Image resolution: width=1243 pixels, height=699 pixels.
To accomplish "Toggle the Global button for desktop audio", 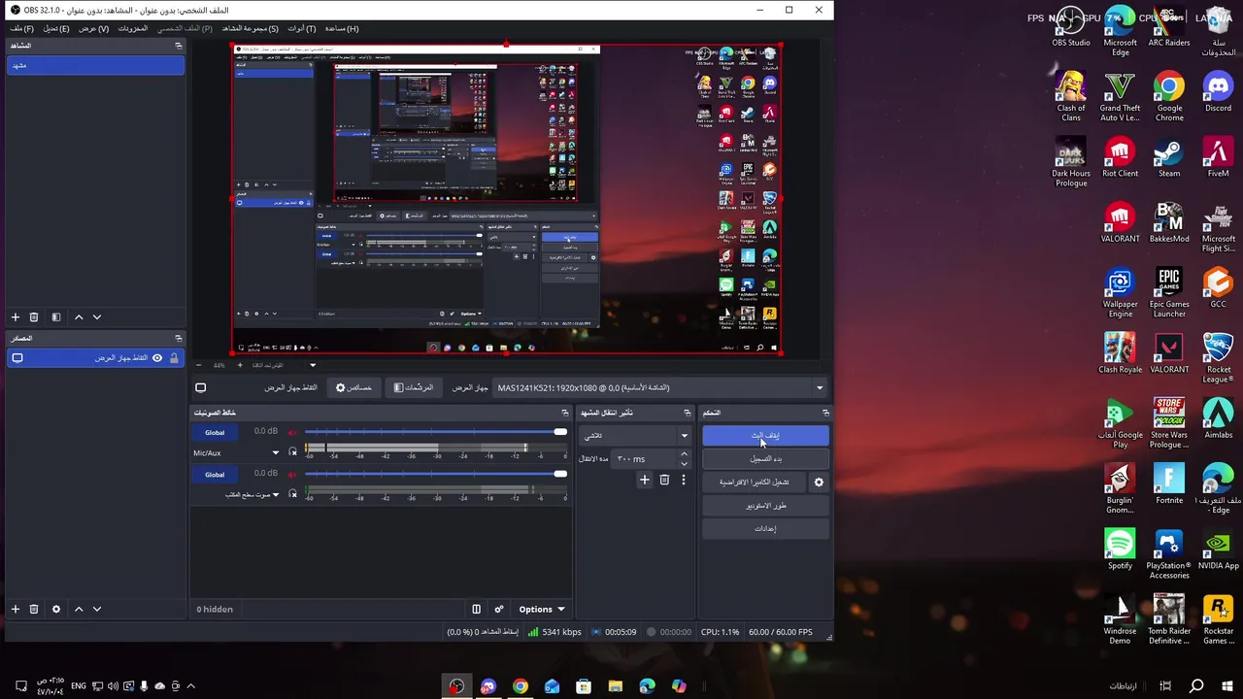I will point(215,474).
